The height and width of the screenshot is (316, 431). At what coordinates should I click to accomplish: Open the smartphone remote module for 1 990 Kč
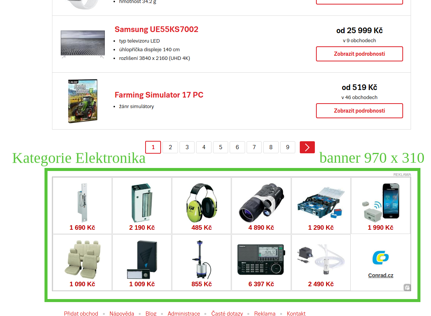(x=381, y=206)
